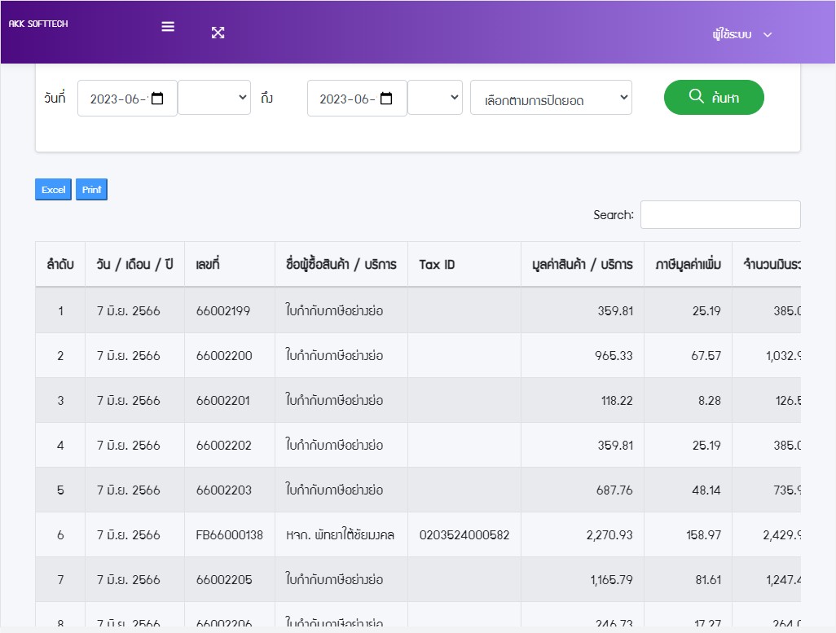Viewport: 836px width, 633px height.
Task: Sort by วัน / เดือน / ปี column header
Action: pos(134,264)
